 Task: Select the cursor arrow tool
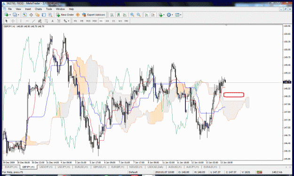[7, 21]
